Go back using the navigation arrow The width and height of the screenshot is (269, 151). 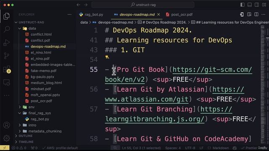(79, 5)
